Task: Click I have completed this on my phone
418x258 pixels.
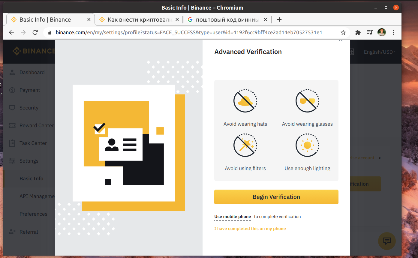Action: click(250, 229)
